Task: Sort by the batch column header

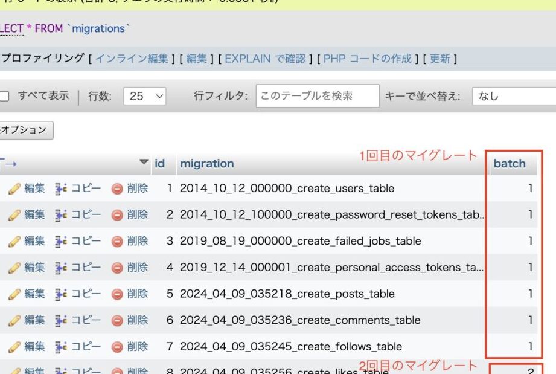Action: (510, 164)
